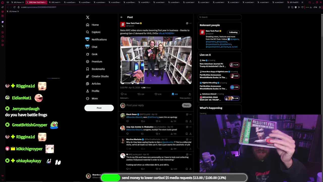
Task: Bookmark Joey Jojo Joestar's reply
Action: tap(186, 134)
